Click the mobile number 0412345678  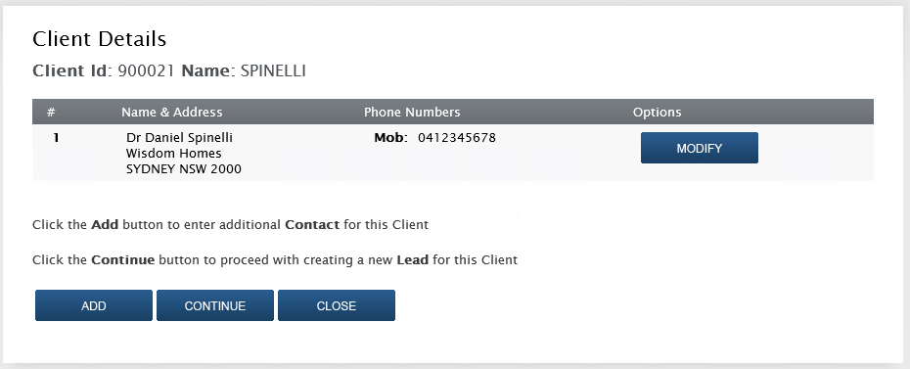click(457, 138)
